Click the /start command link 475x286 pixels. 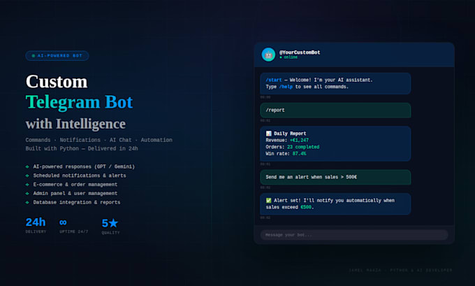(274, 80)
